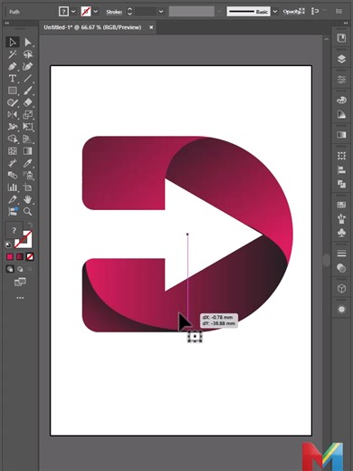Select the Artboard tool
353x471 pixels.
pos(28,187)
